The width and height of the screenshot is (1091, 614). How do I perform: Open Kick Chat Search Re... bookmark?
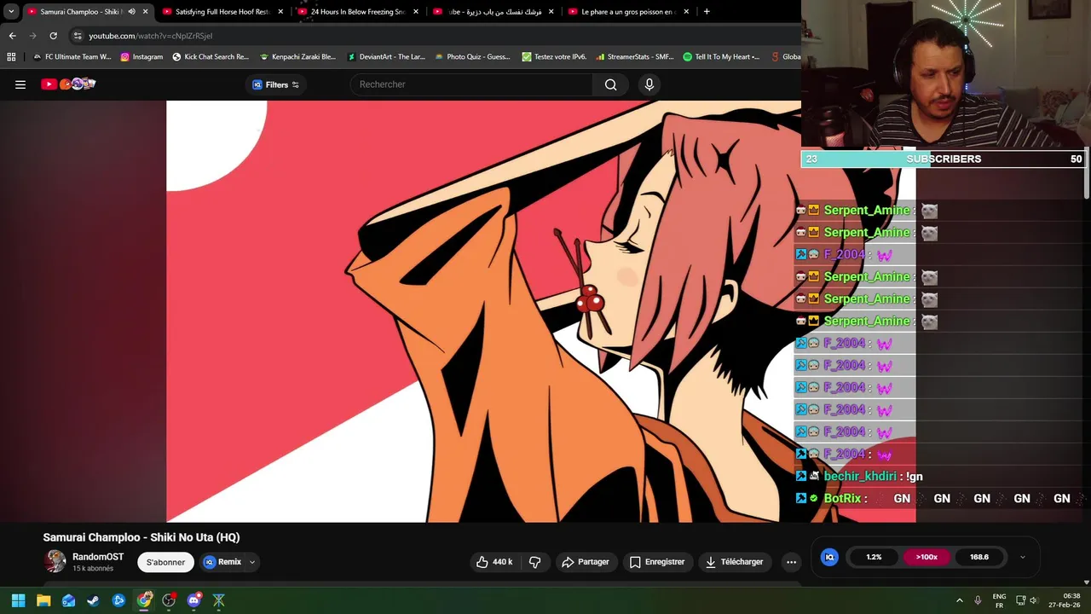coord(210,57)
